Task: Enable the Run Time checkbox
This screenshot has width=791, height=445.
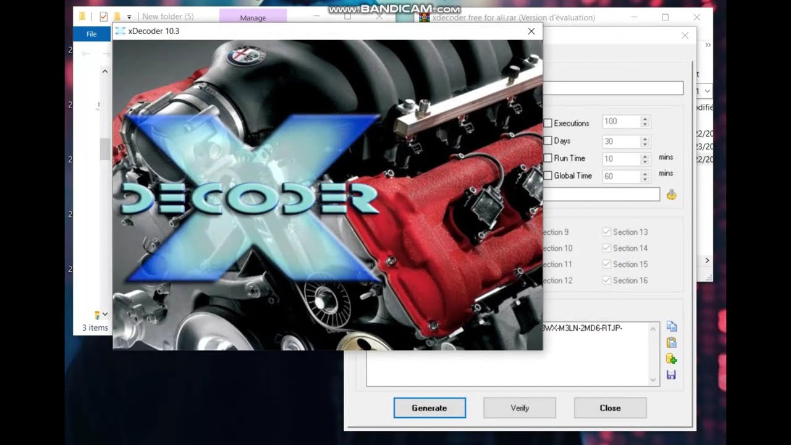Action: pyautogui.click(x=548, y=158)
